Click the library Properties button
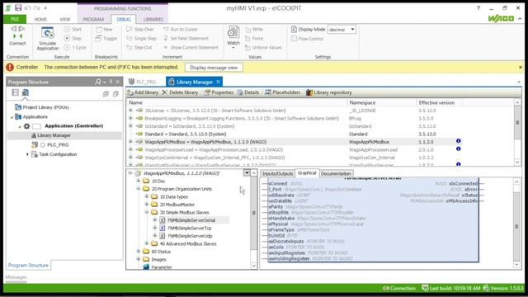The width and height of the screenshot is (528, 297). [219, 92]
